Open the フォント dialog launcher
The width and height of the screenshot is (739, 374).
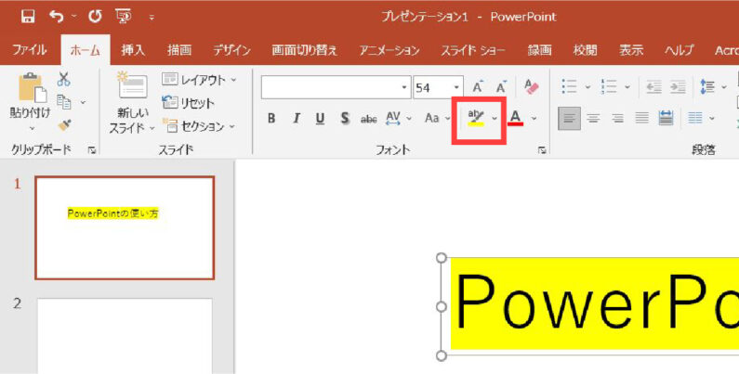coord(542,150)
